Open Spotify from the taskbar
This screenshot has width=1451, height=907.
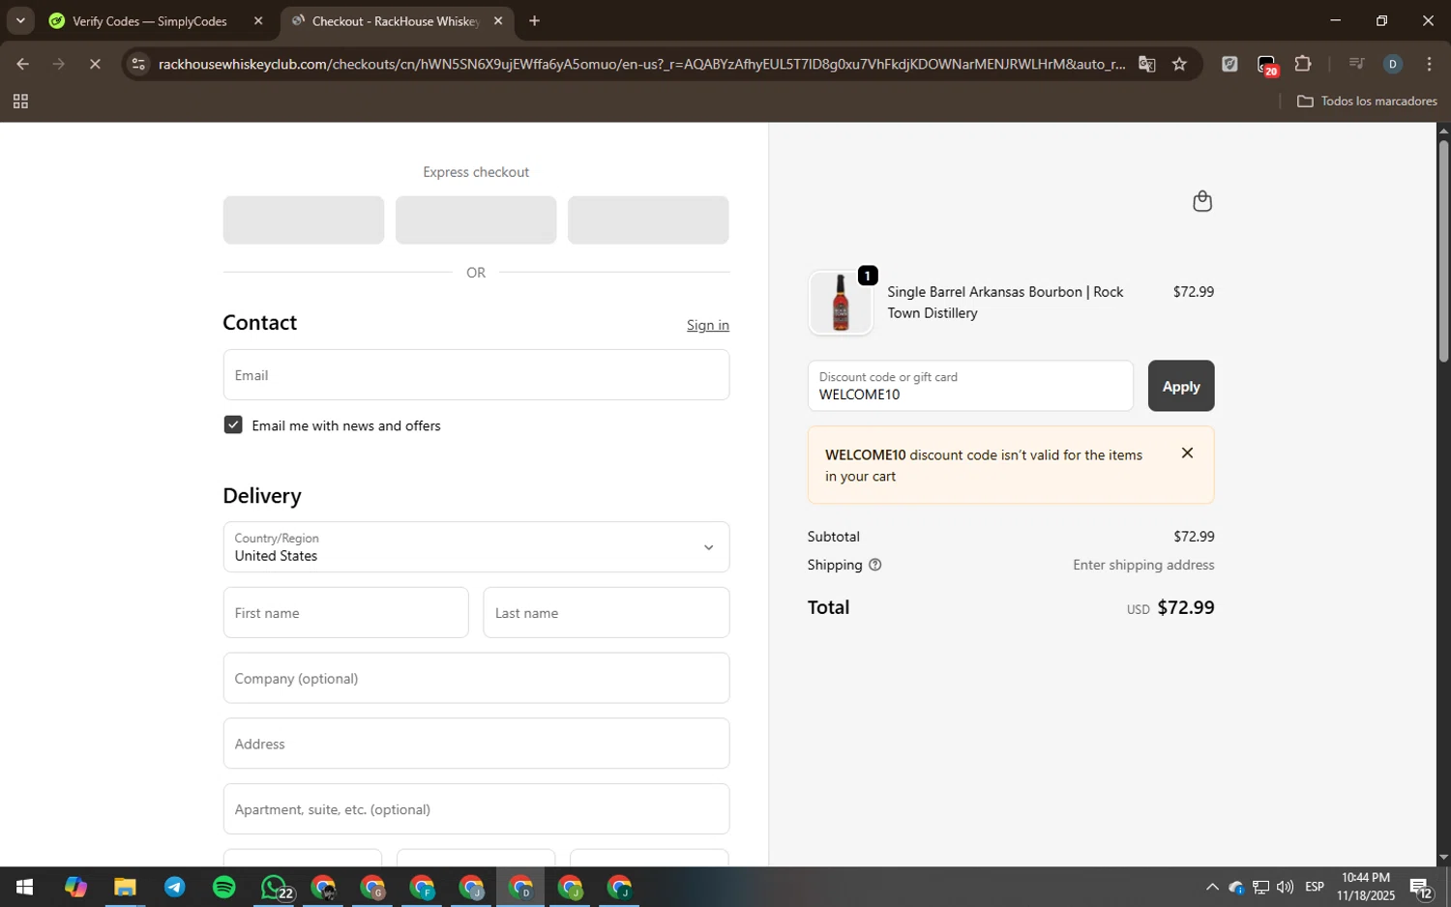tap(223, 888)
